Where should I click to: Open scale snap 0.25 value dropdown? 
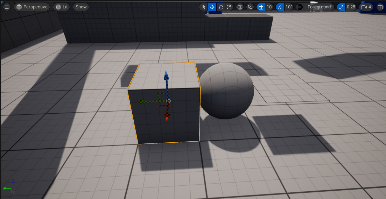click(351, 7)
